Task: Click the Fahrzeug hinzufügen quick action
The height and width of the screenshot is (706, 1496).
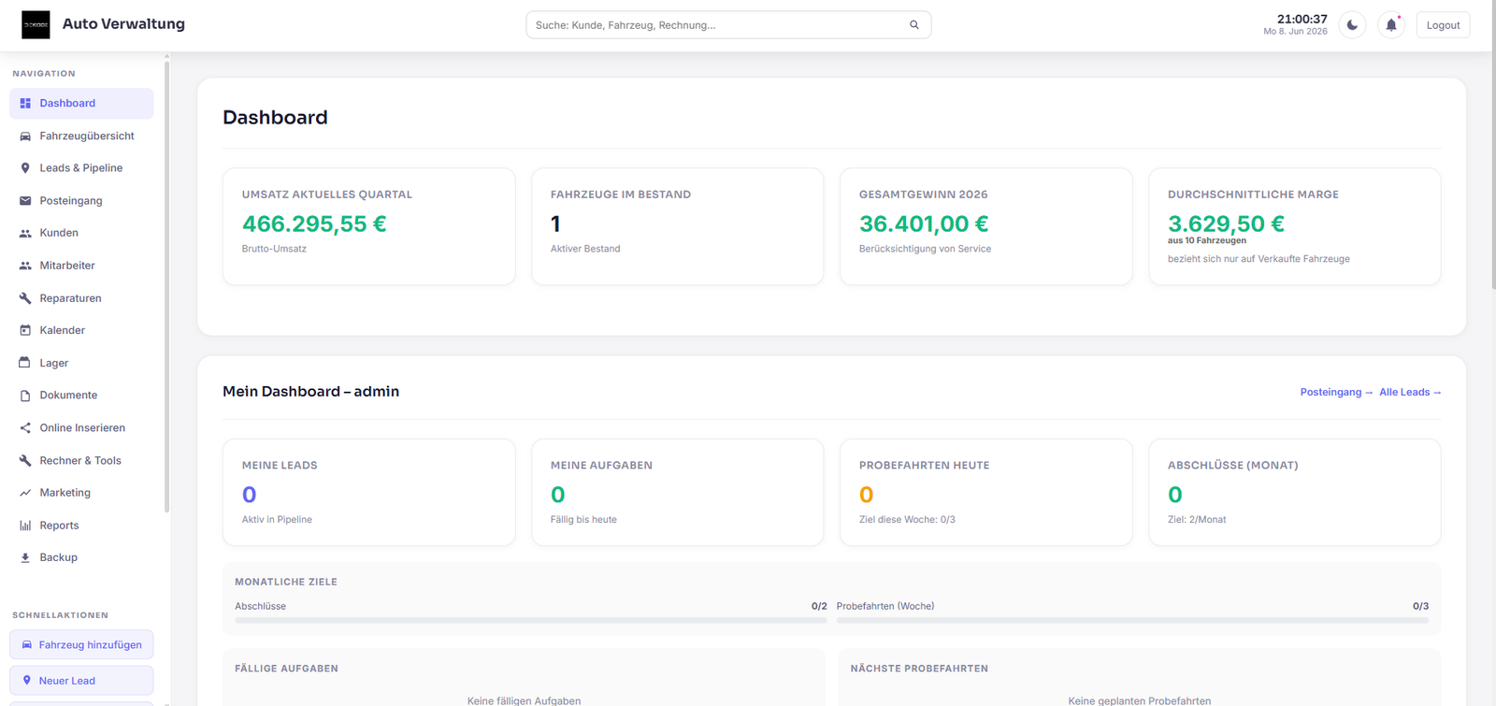Action: click(81, 645)
